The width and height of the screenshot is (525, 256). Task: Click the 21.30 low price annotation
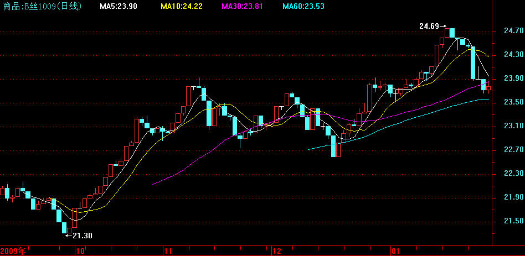click(x=79, y=236)
